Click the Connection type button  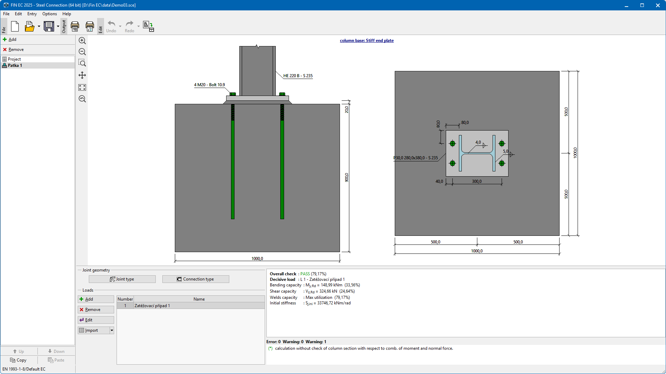point(196,279)
